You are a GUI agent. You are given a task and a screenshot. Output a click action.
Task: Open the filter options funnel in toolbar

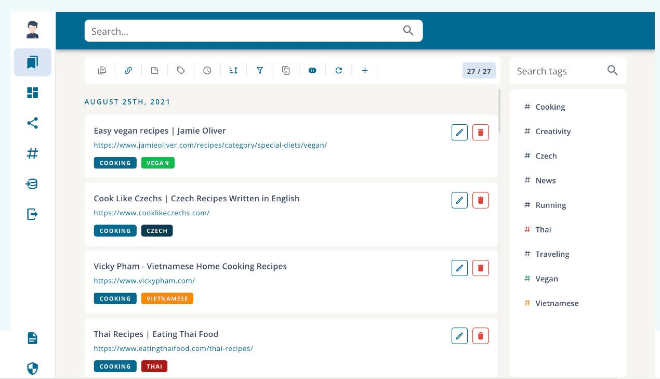click(x=260, y=71)
